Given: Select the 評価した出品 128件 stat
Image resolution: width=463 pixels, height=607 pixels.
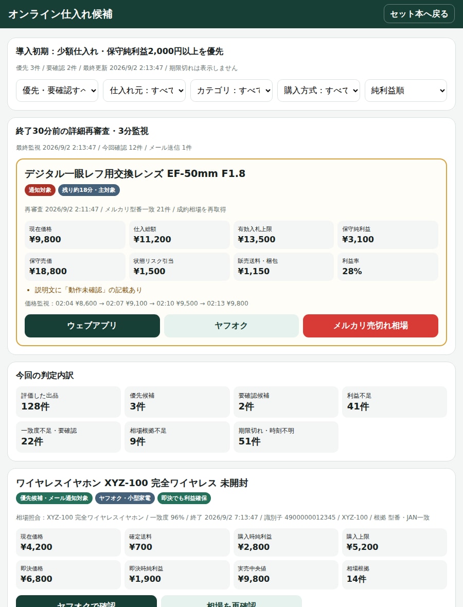Looking at the screenshot, I should click(68, 402).
